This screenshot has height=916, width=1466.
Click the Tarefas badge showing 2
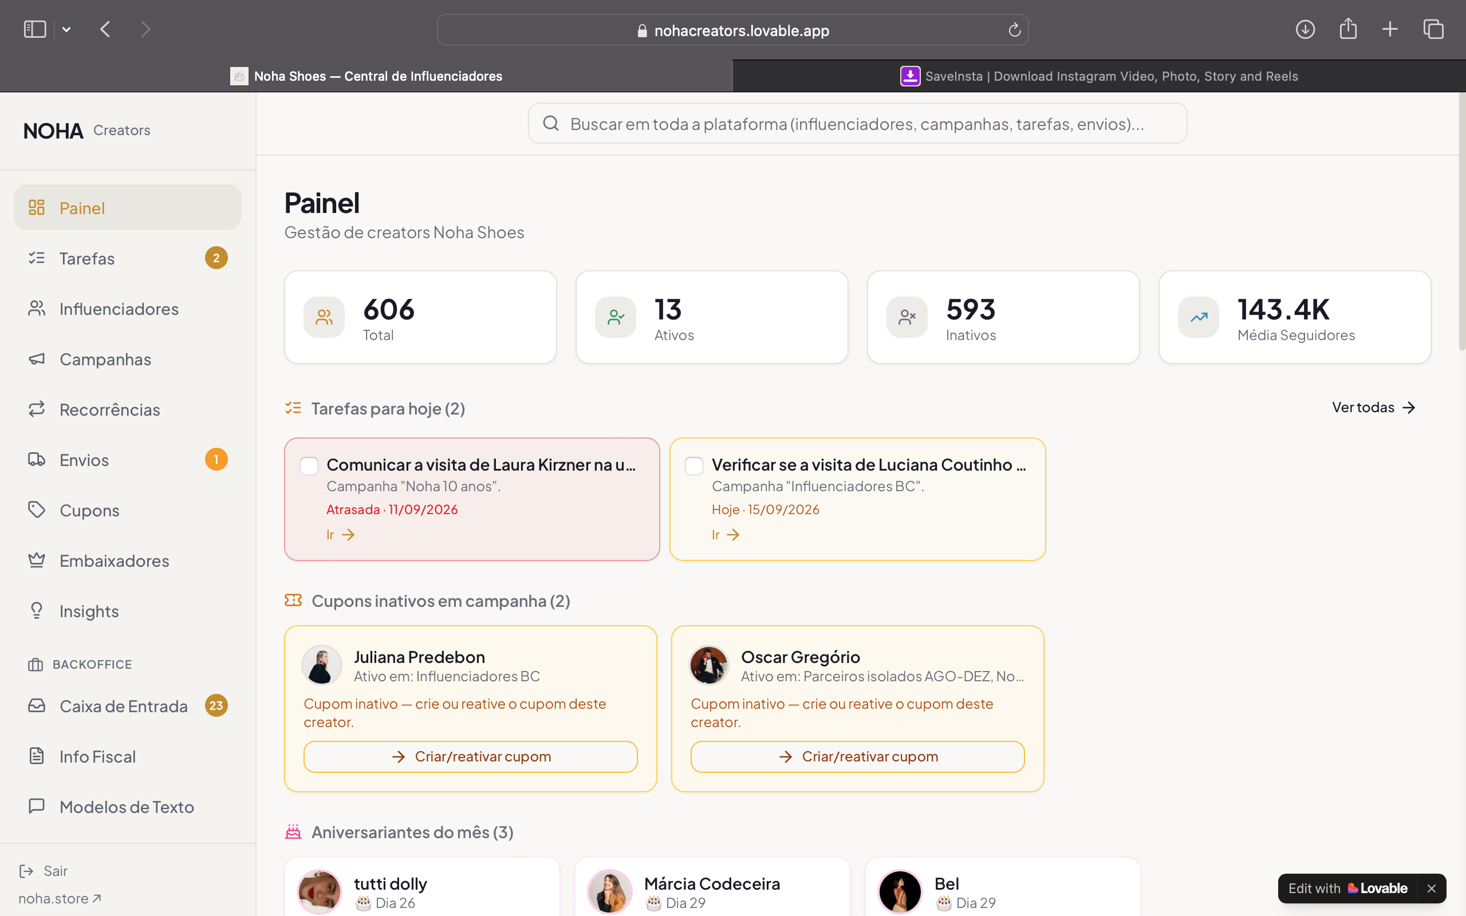tap(216, 258)
